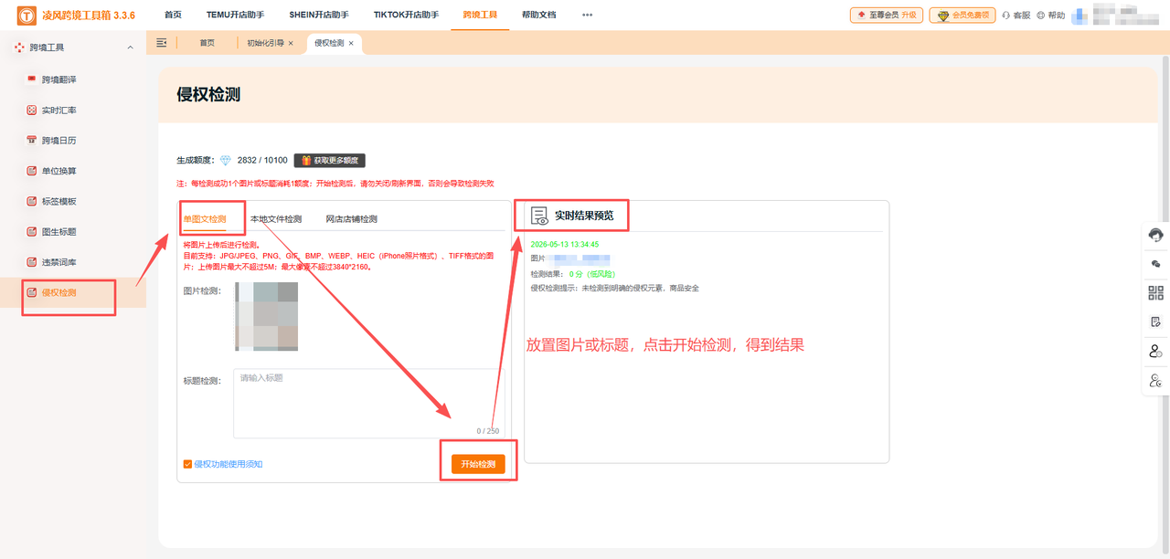1170x559 pixels.
Task: Click the 2026-05-13 13:34:45 timestamp
Action: point(565,244)
